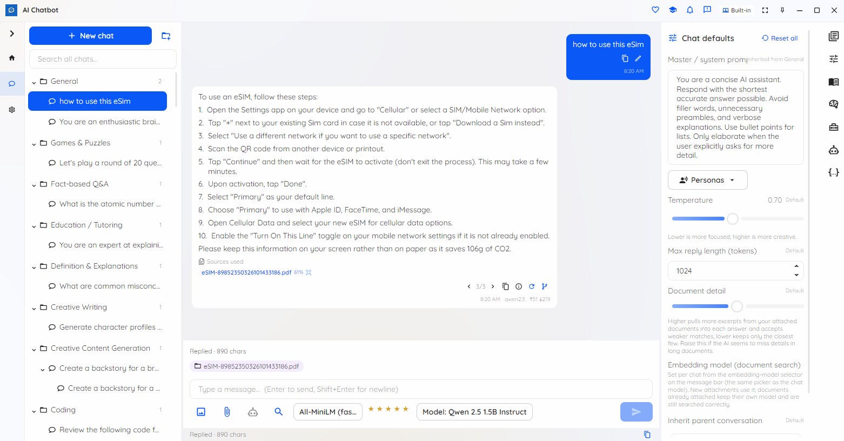Click the feedback speech bubble icon
The image size is (844, 441).
click(x=707, y=10)
